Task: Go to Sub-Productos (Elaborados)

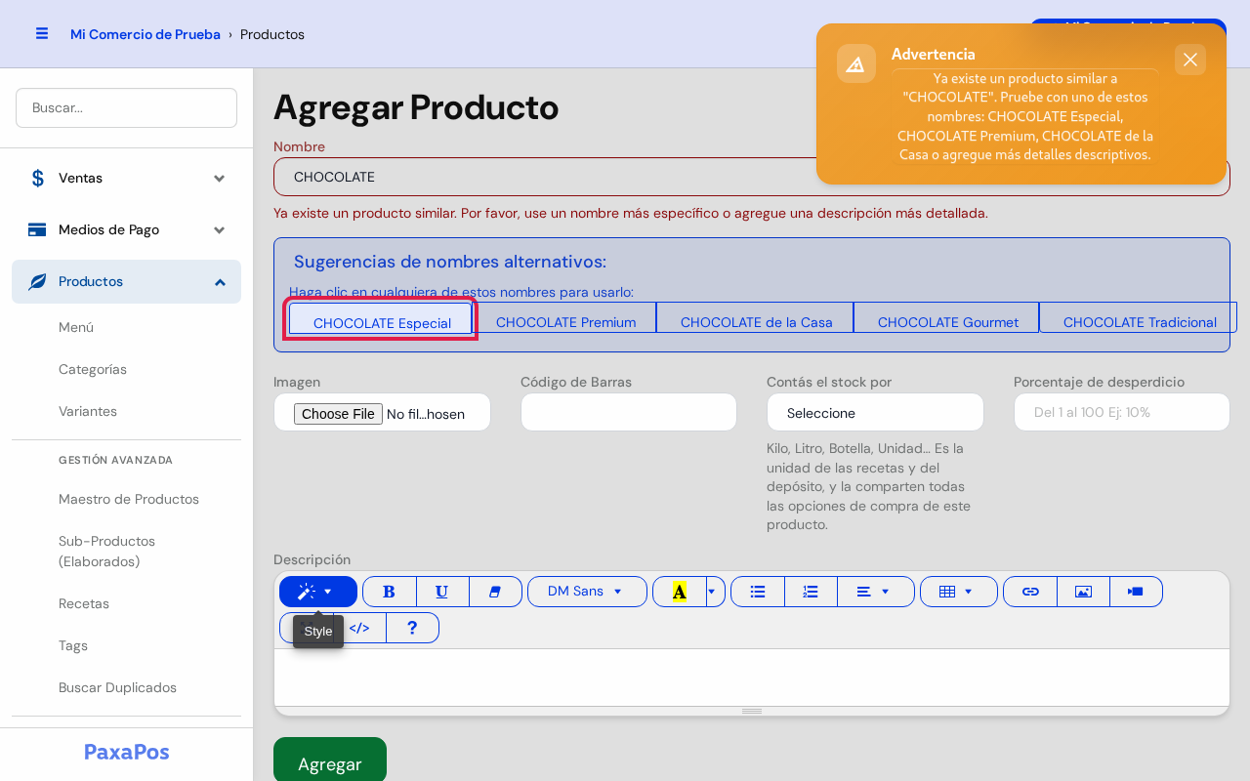Action: pyautogui.click(x=107, y=552)
